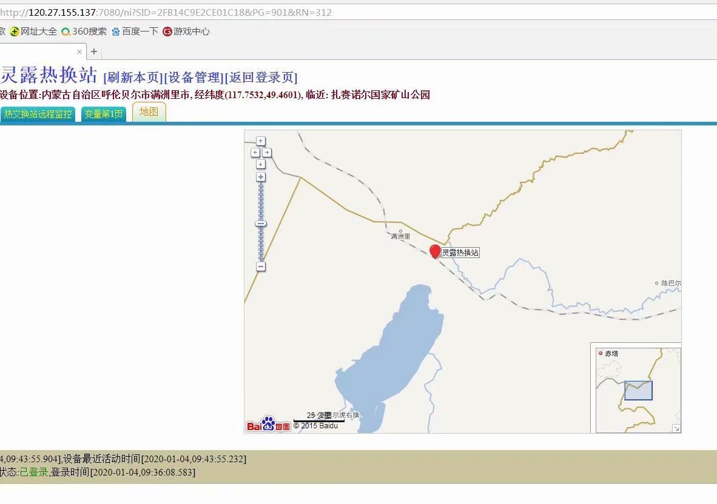Image resolution: width=717 pixels, height=504 pixels.
Task: Pan the map up with arrow button
Action: [261, 141]
